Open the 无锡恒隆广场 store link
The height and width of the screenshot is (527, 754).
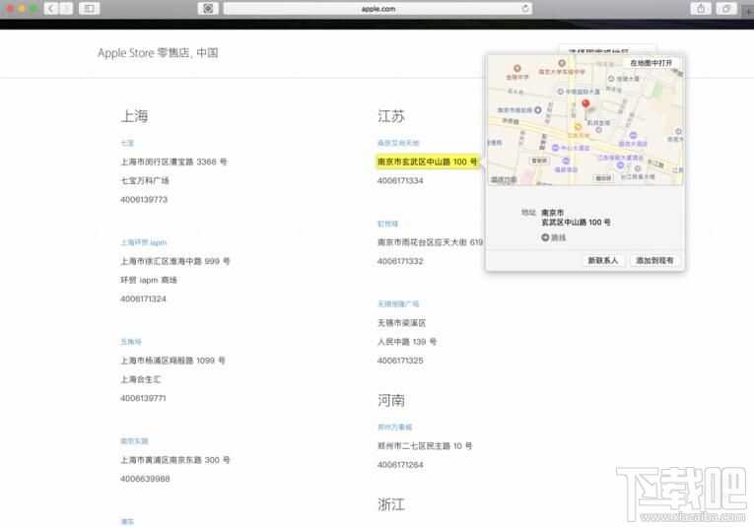(x=398, y=304)
